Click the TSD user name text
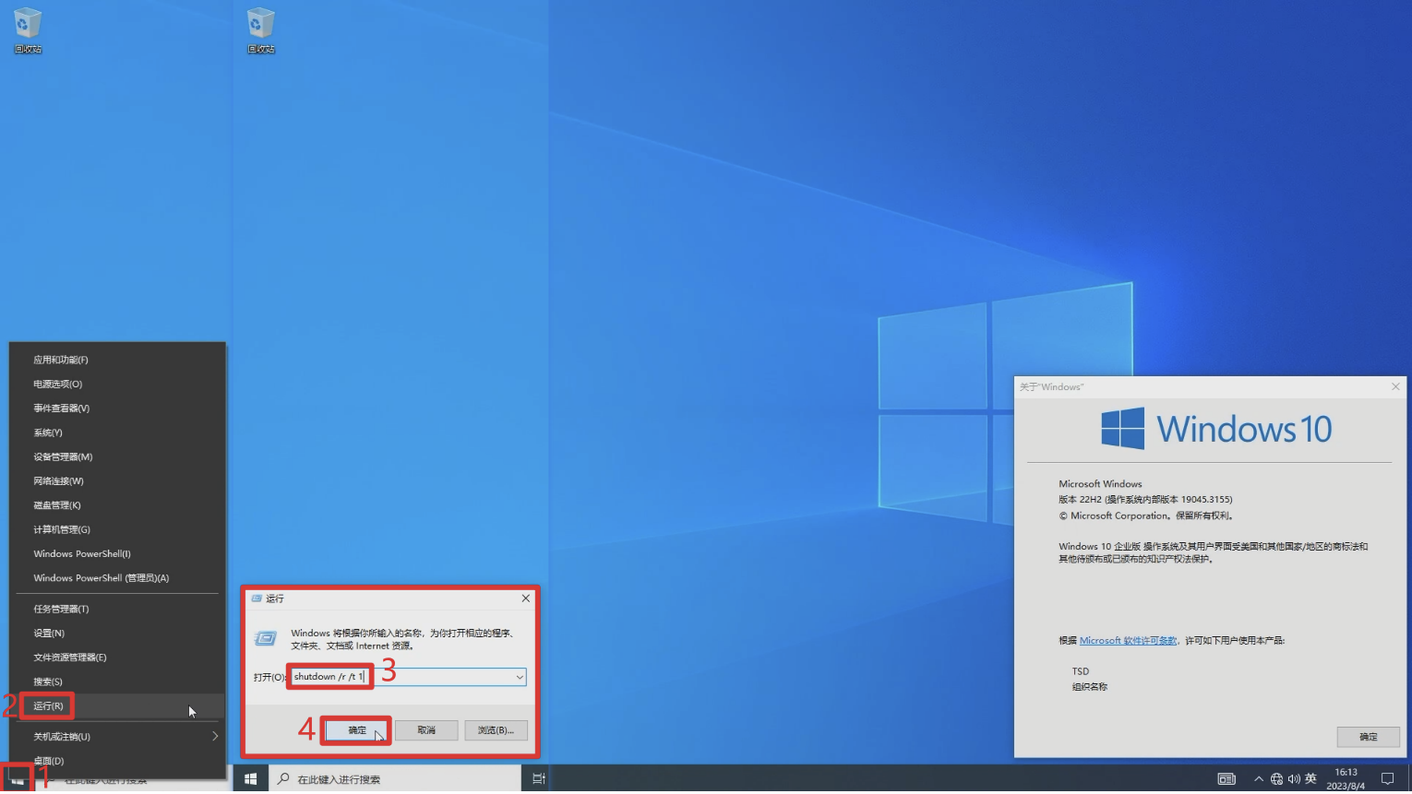The image size is (1412, 794). (x=1081, y=671)
